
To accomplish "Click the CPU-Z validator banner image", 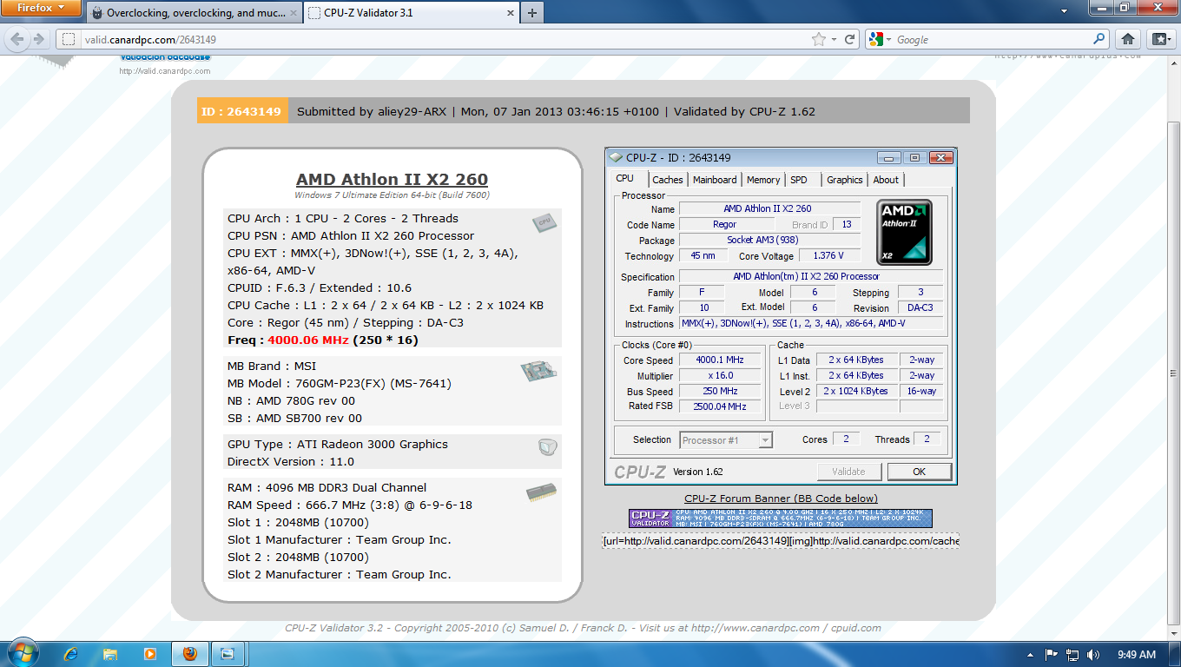I will tap(781, 518).
